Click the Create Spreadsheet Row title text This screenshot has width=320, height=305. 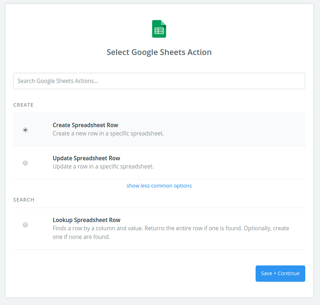85,125
